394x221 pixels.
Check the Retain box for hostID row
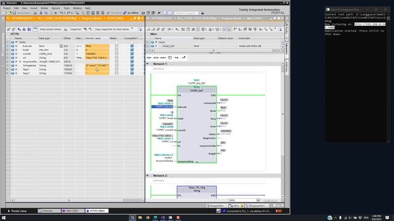pos(116,50)
